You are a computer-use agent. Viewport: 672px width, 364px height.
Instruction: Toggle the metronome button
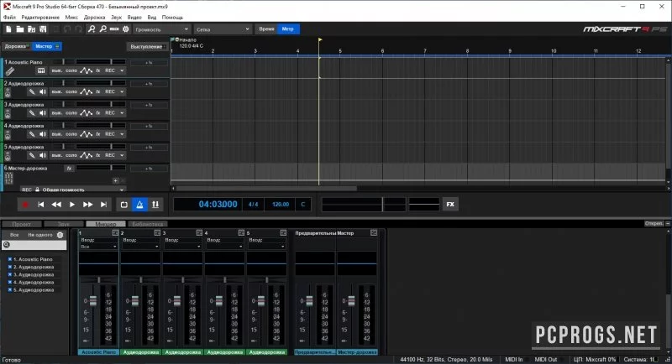(x=139, y=205)
